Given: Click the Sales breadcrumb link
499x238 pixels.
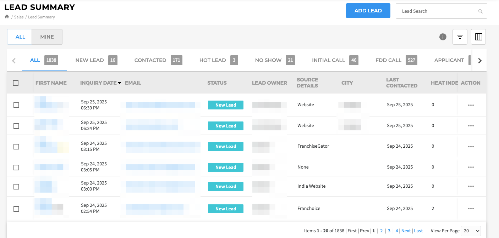Looking at the screenshot, I should click(19, 17).
